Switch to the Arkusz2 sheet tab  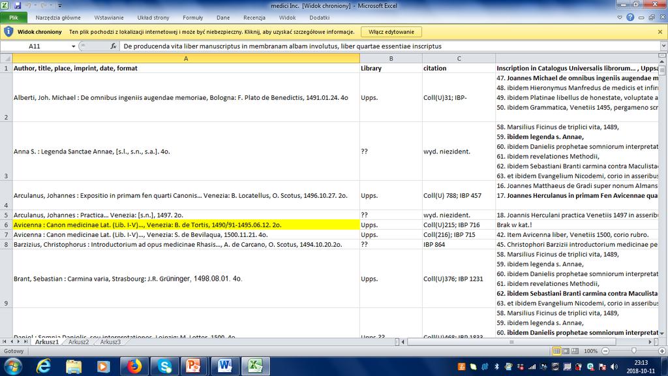(78, 342)
